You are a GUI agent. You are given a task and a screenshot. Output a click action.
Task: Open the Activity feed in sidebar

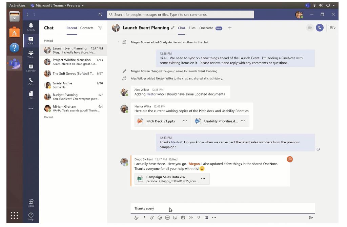tap(31, 27)
